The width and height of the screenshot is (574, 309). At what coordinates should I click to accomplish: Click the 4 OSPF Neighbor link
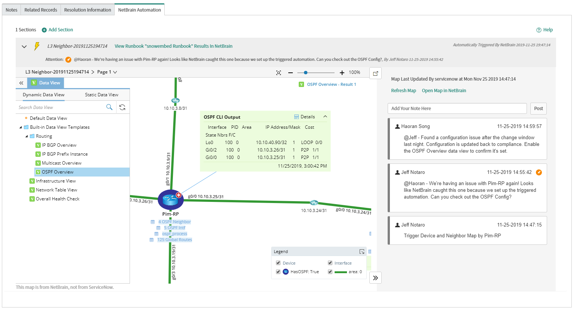coord(174,222)
